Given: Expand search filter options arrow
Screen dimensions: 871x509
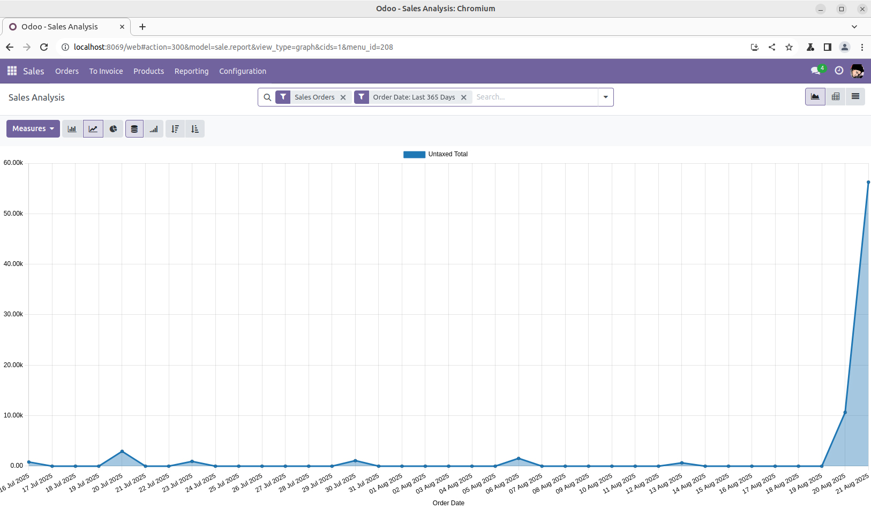Looking at the screenshot, I should point(605,97).
